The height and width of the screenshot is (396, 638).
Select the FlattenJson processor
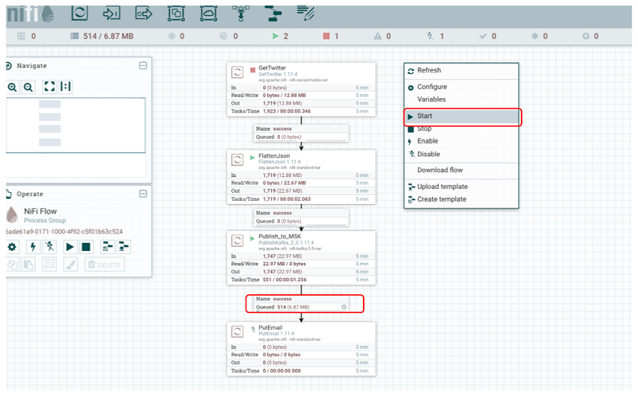(x=301, y=177)
